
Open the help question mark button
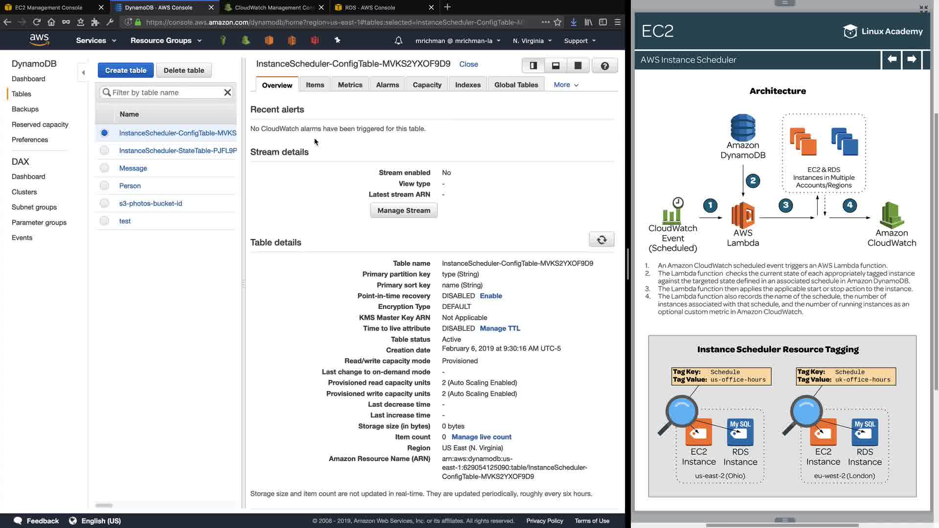tap(604, 66)
